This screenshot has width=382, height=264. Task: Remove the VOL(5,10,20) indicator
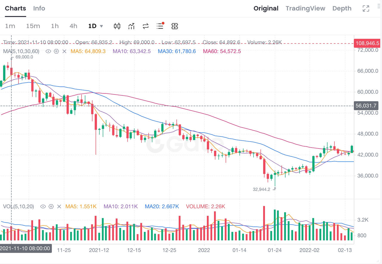59,206
